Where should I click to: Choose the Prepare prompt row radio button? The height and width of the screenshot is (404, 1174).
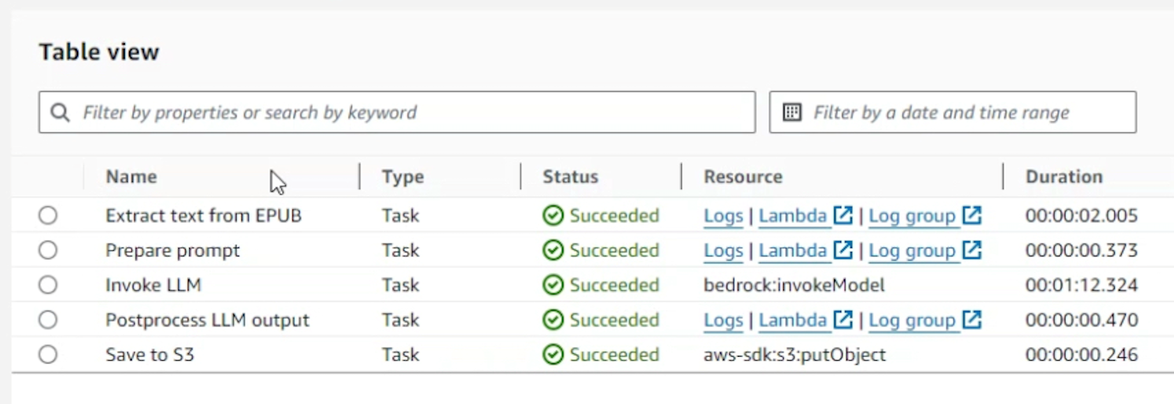(x=48, y=250)
